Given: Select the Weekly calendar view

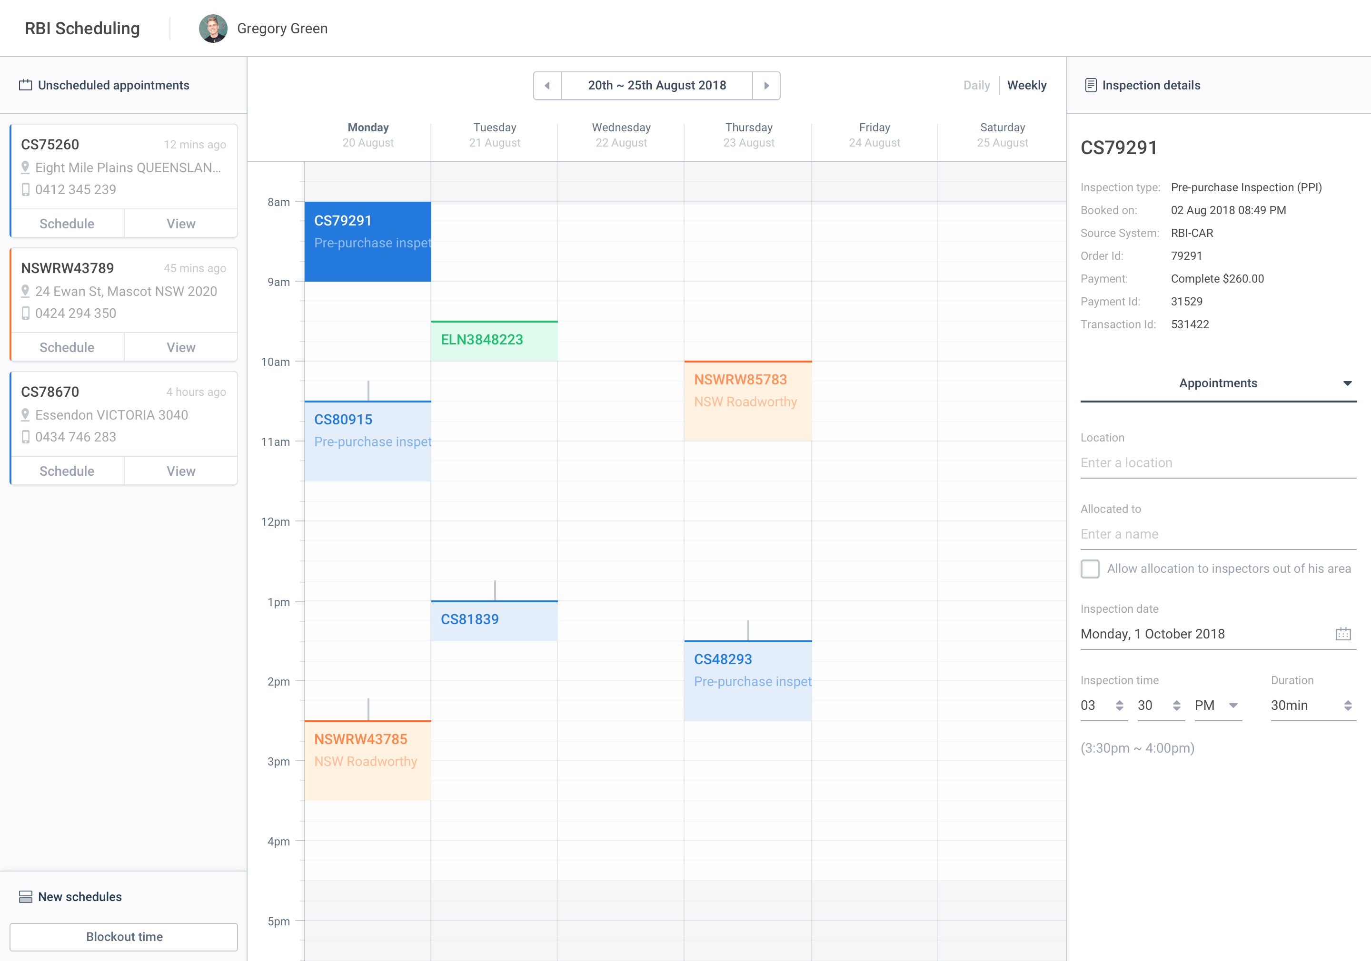Looking at the screenshot, I should [1026, 85].
